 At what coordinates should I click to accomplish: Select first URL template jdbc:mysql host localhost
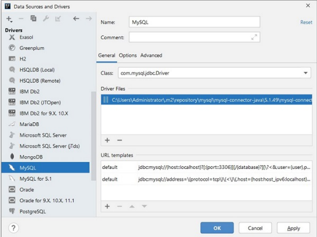(x=207, y=167)
